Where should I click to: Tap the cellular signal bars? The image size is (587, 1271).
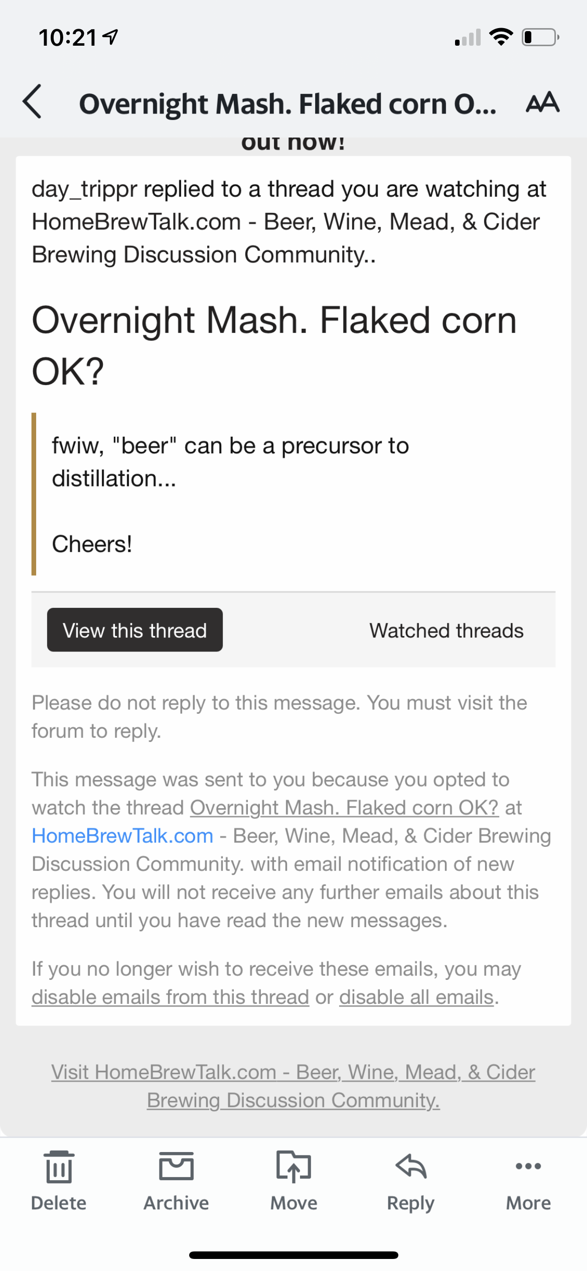(468, 38)
